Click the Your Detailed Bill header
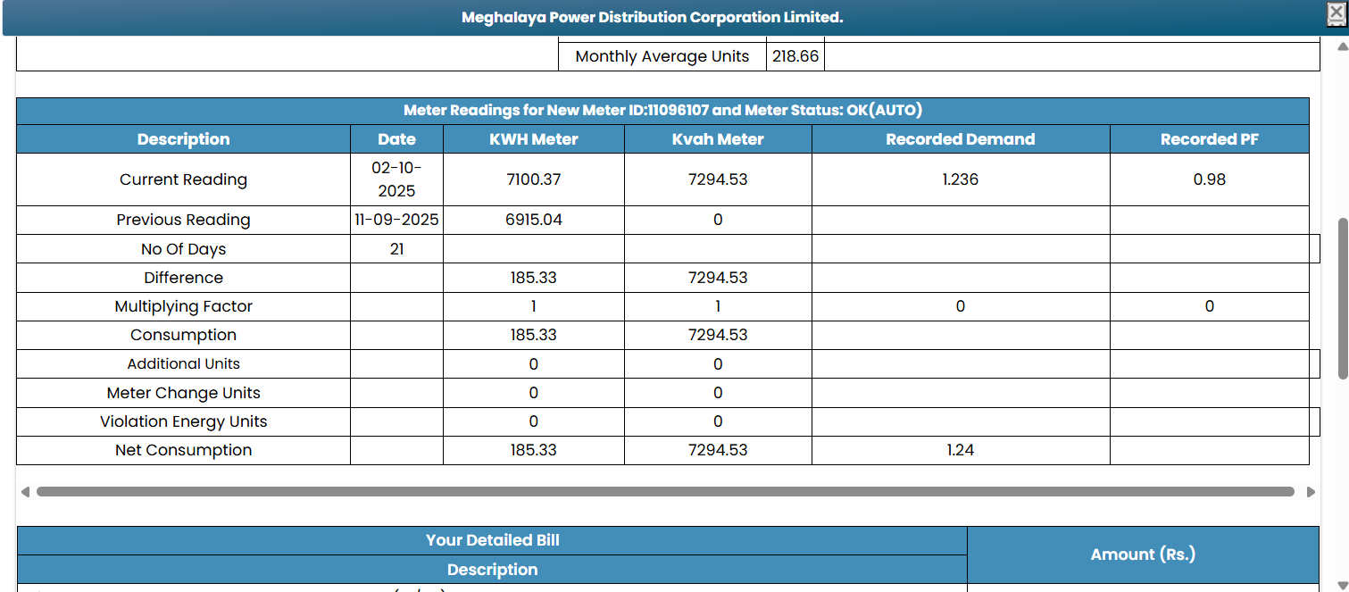1349x592 pixels. (493, 540)
